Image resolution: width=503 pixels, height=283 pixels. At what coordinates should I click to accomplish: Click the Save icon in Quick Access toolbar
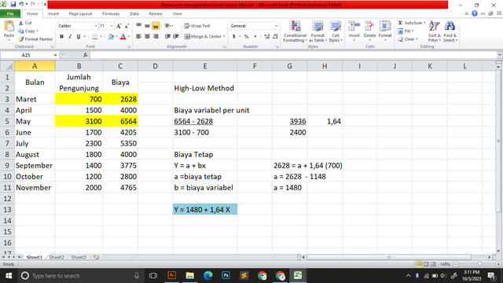pos(13,5)
